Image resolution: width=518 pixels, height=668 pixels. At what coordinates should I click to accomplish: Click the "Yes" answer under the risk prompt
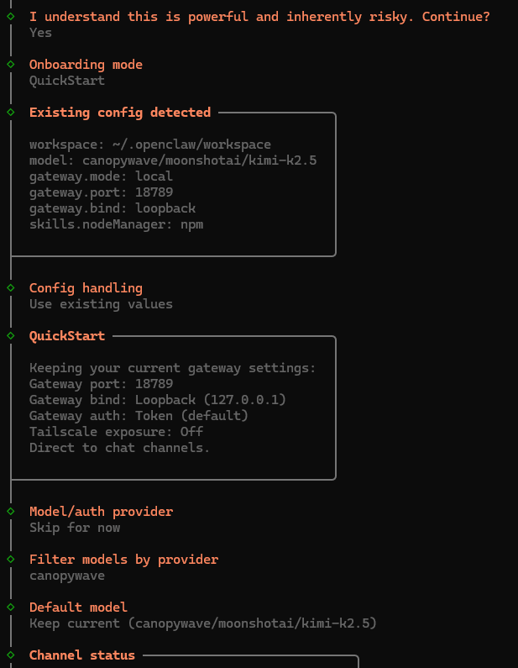coord(40,33)
